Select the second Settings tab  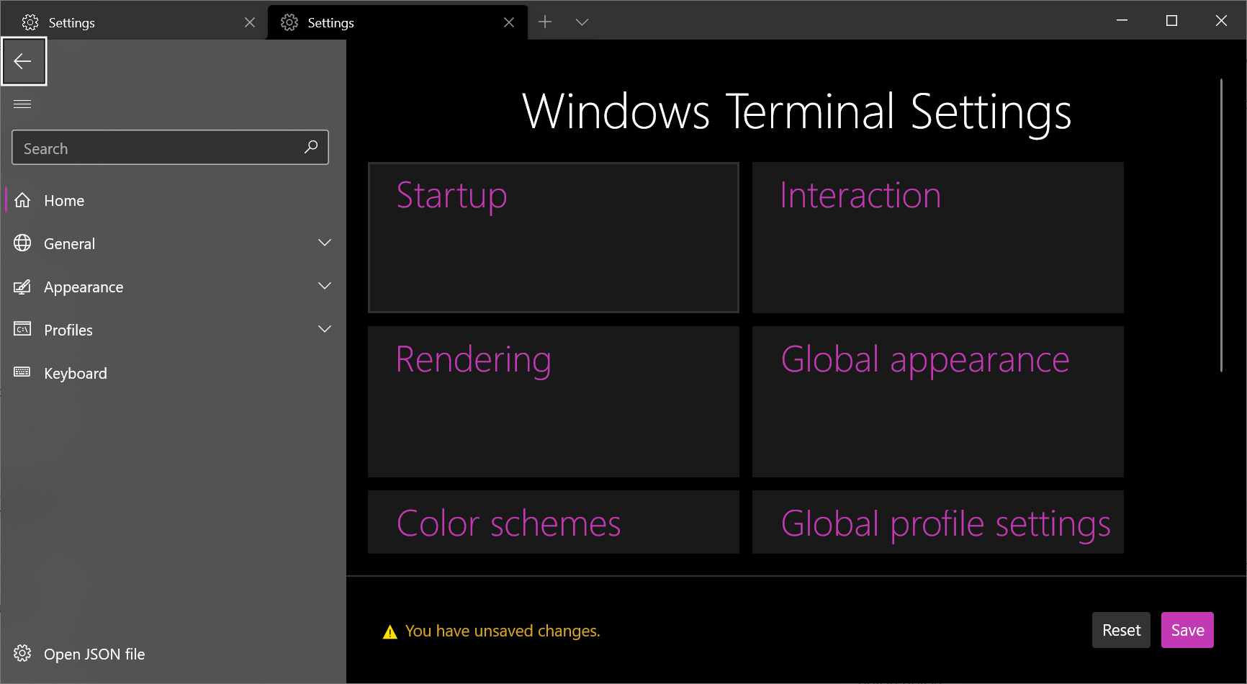click(397, 22)
